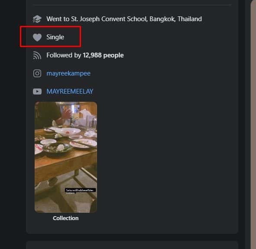This screenshot has width=256, height=249.
Task: Open the mayreekampee Instagram link
Action: point(68,73)
